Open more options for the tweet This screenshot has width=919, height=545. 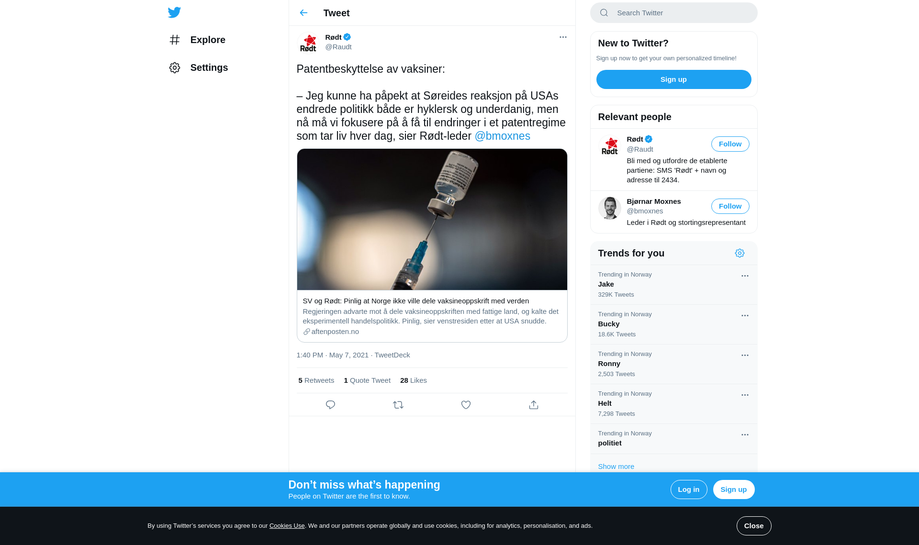click(x=563, y=37)
